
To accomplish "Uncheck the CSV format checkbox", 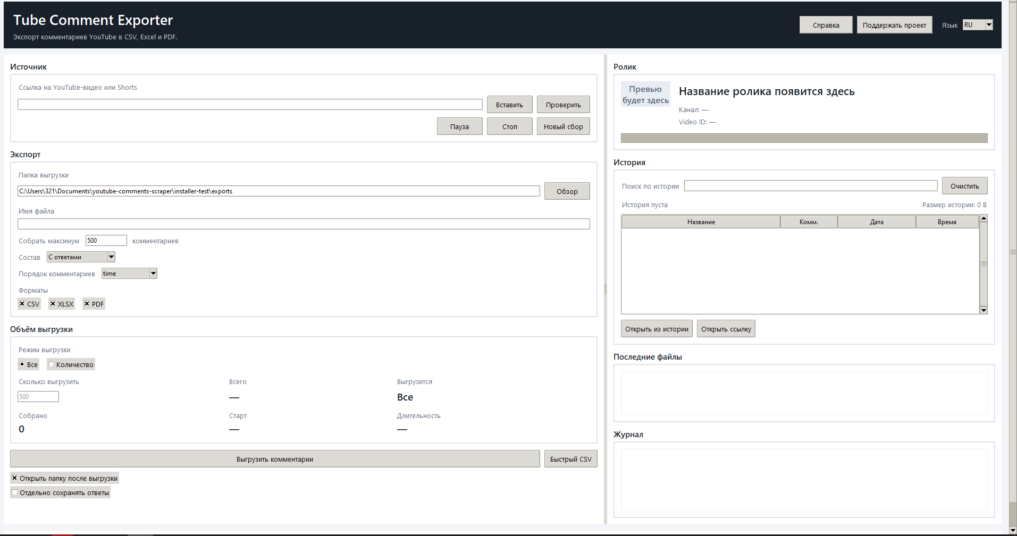I will (22, 304).
